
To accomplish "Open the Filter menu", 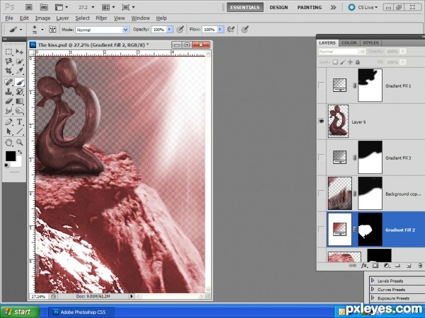I will tap(101, 18).
